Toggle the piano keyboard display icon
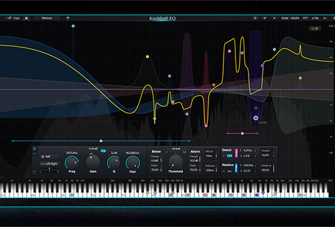Image resolution: width=335 pixels, height=227 pixels. pos(26,18)
